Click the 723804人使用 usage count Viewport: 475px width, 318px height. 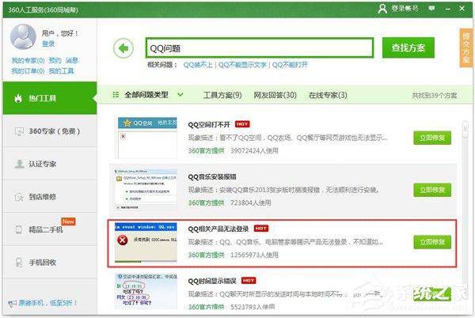pyautogui.click(x=251, y=203)
